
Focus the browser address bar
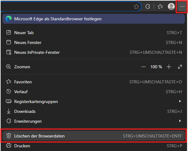(x=71, y=6)
